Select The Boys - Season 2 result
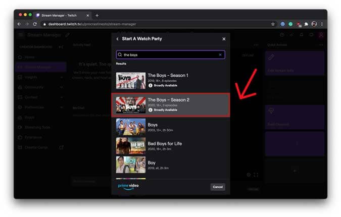 [x=171, y=105]
